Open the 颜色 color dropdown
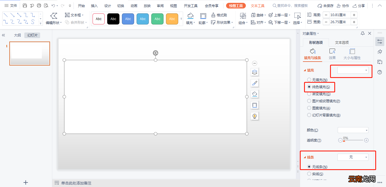 (353, 130)
